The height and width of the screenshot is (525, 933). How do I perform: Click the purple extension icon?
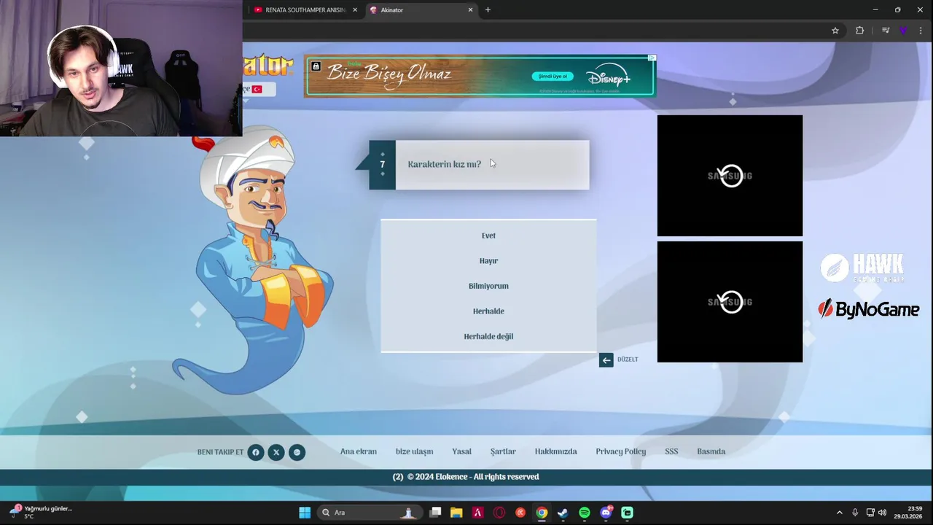[x=904, y=31]
